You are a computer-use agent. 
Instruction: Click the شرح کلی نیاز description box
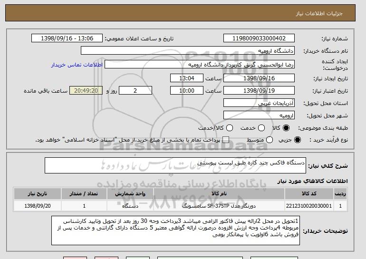175,165
